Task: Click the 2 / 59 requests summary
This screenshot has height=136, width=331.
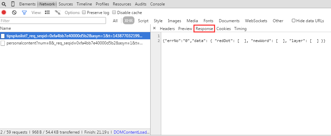Action: [x=14, y=132]
